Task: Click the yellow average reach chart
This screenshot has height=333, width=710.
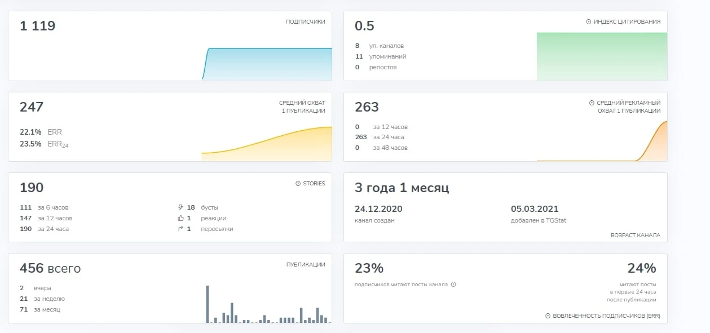Action: point(267,144)
